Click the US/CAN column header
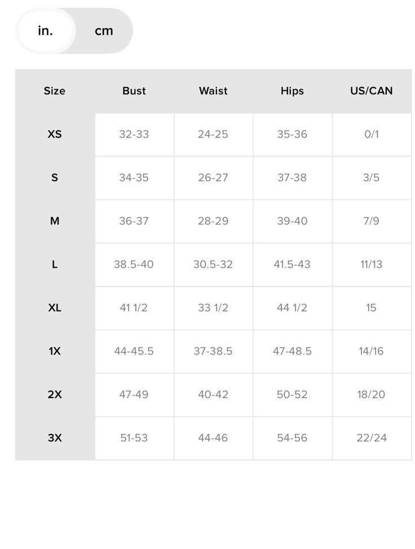 click(x=372, y=91)
